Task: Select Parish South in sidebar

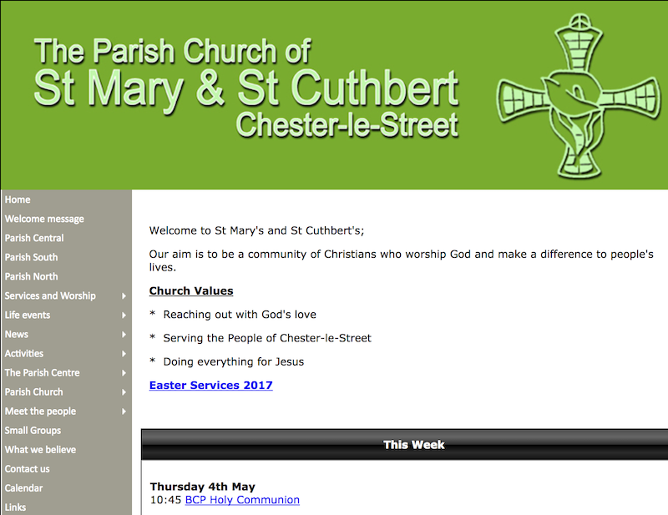Action: (32, 257)
